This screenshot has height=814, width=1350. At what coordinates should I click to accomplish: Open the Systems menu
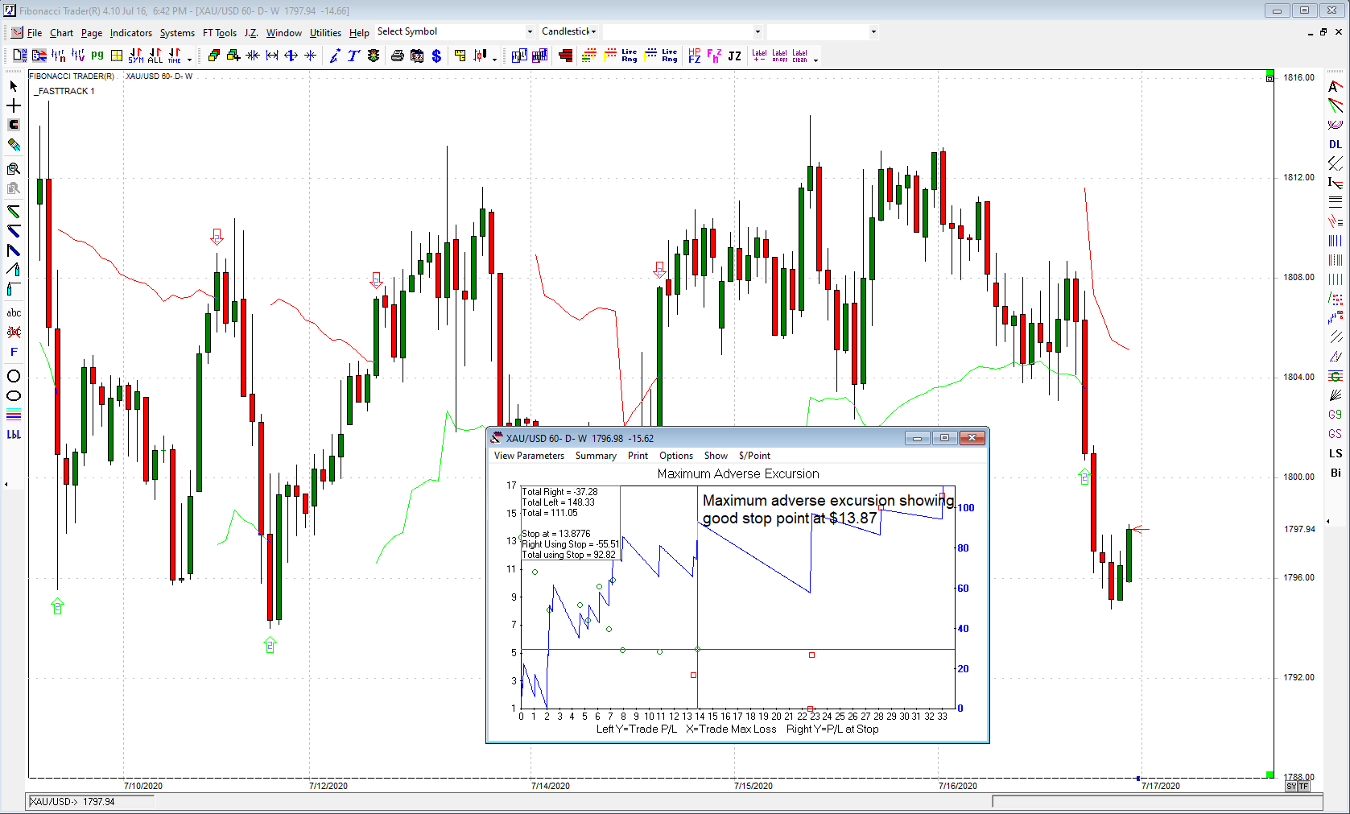click(177, 33)
